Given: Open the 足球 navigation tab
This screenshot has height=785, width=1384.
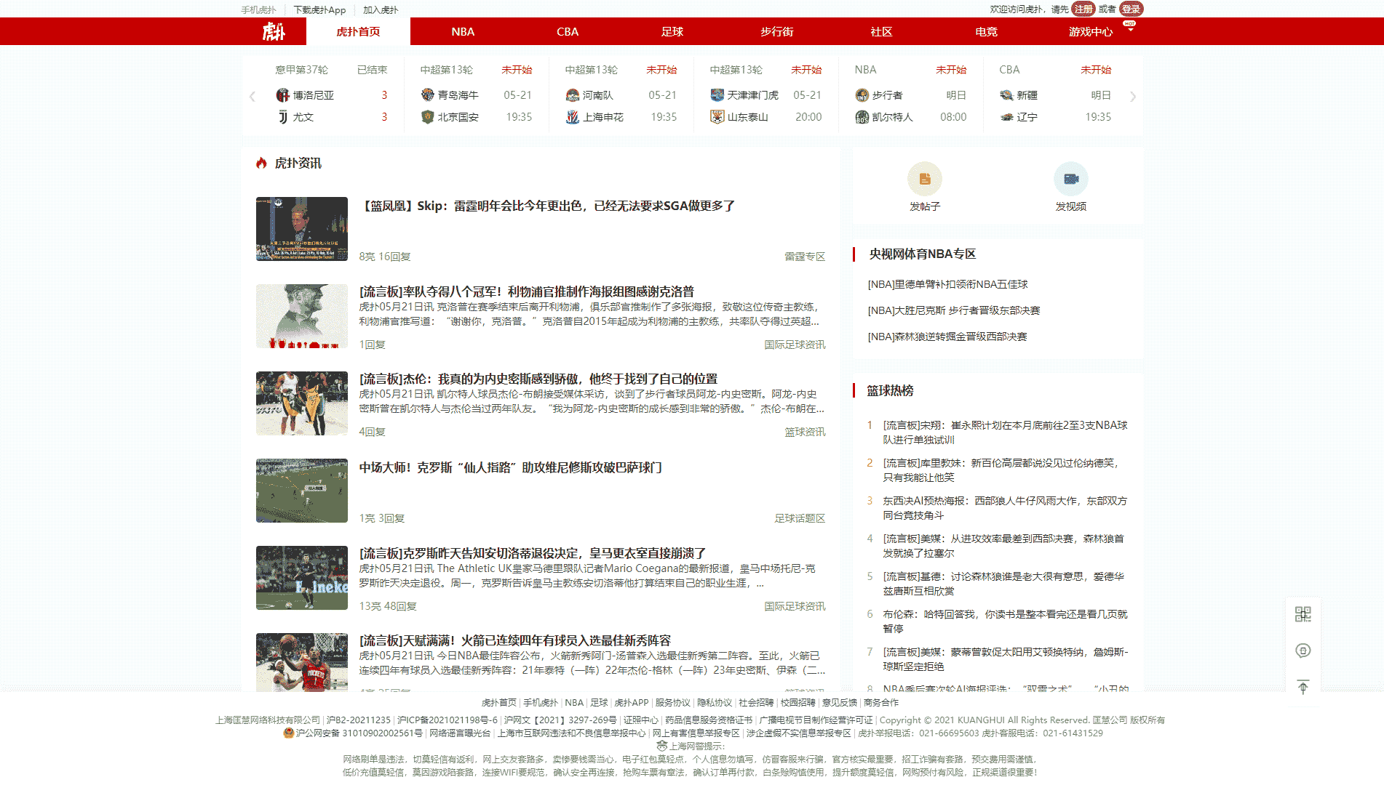Looking at the screenshot, I should point(672,31).
